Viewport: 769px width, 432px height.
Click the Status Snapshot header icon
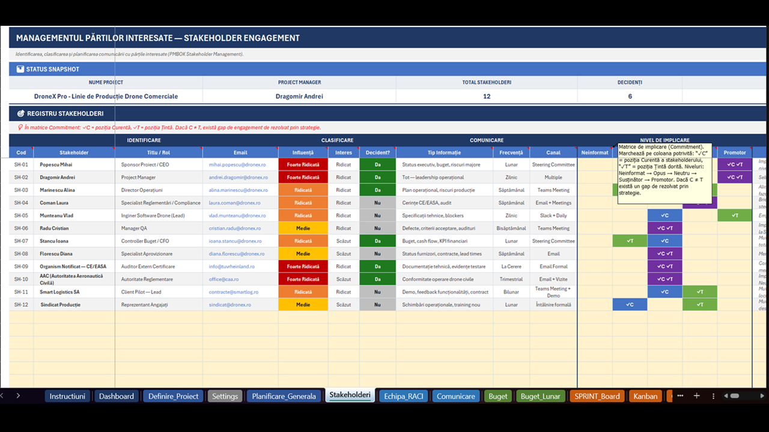point(20,69)
